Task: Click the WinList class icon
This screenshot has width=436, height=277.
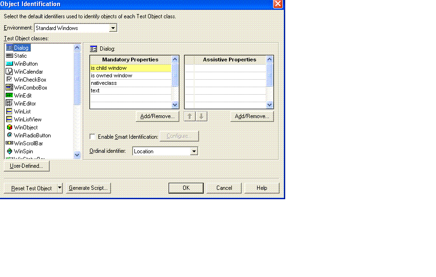Action: point(9,112)
